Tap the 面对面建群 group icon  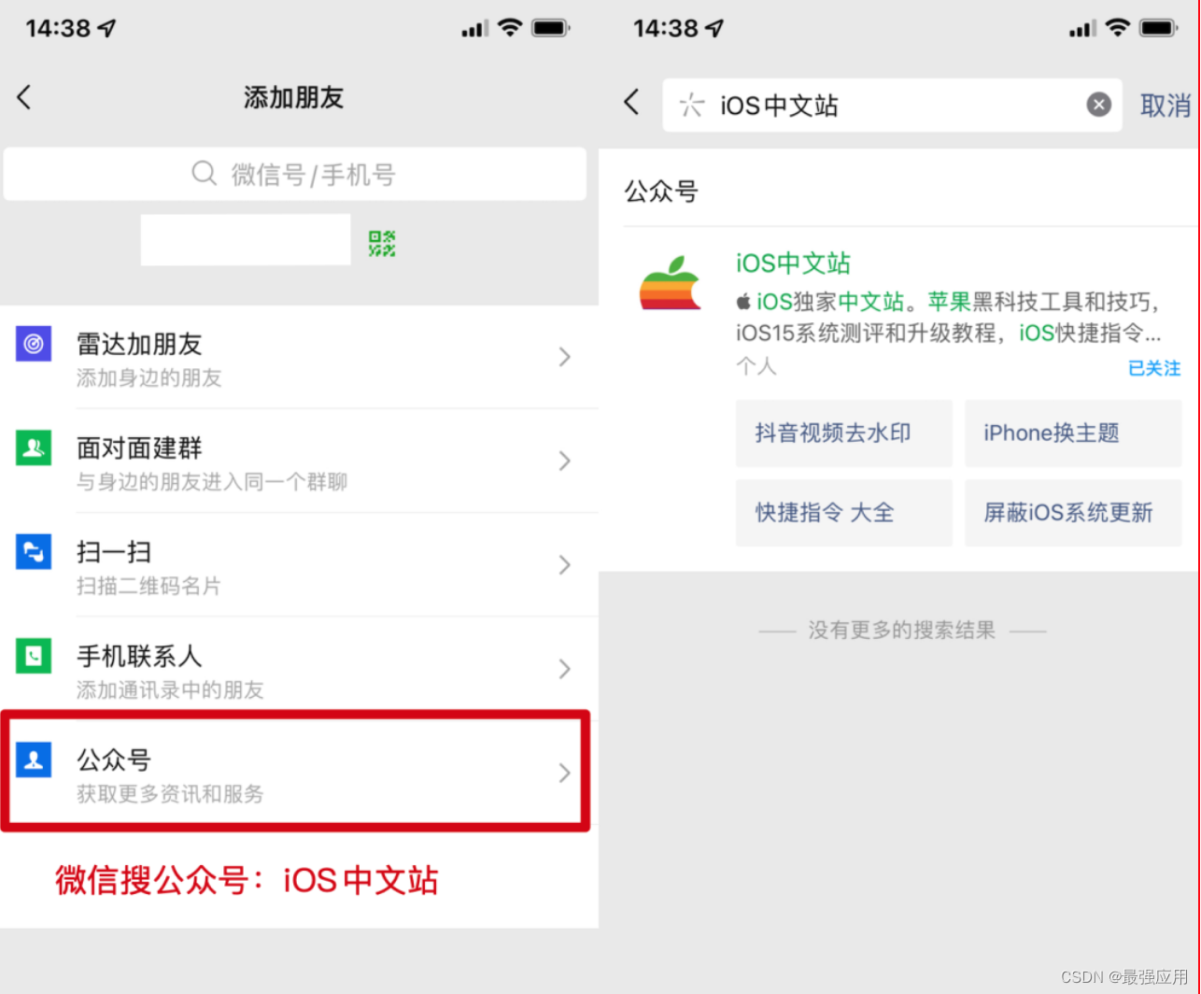pyautogui.click(x=34, y=448)
